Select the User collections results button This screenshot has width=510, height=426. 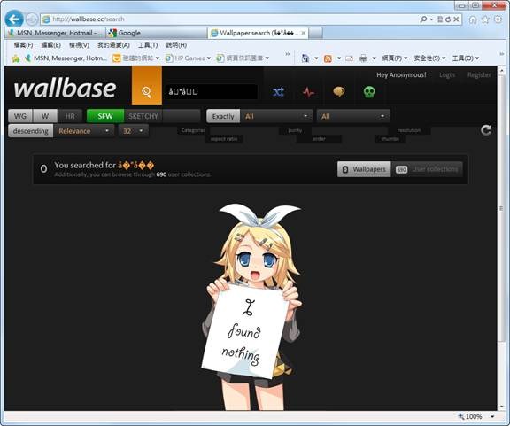(x=427, y=169)
